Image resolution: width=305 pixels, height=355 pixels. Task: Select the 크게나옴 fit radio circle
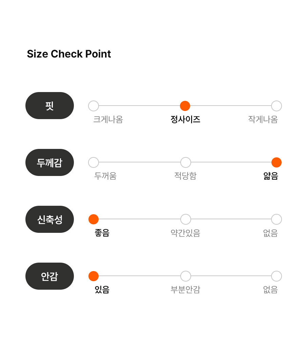[x=94, y=106]
